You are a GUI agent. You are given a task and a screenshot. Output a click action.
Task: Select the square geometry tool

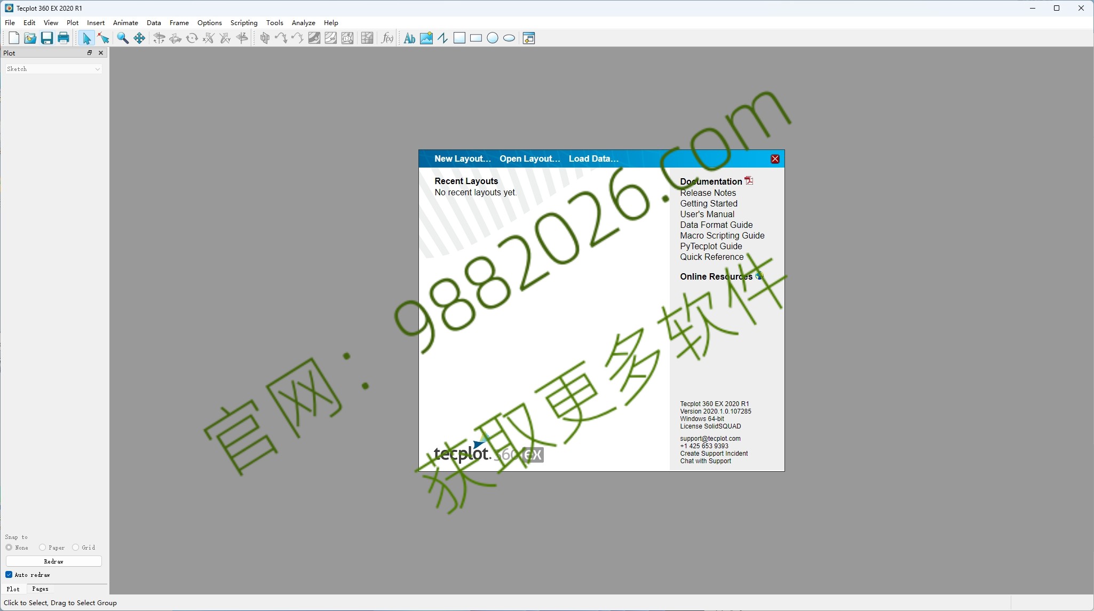tap(459, 38)
